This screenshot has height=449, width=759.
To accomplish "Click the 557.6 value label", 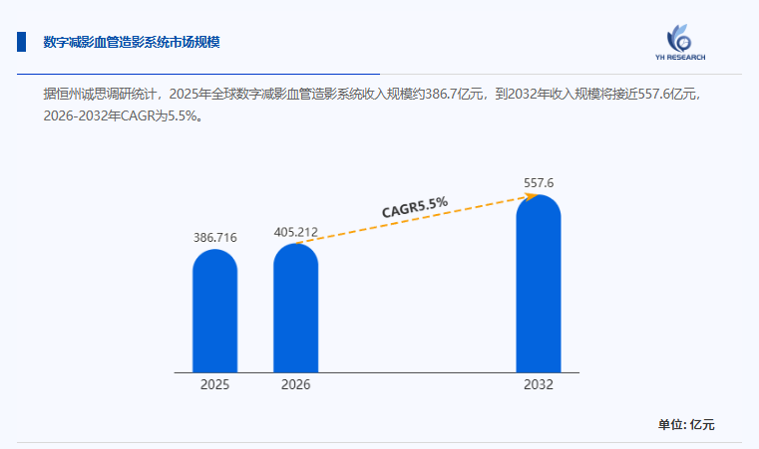I will tap(539, 182).
